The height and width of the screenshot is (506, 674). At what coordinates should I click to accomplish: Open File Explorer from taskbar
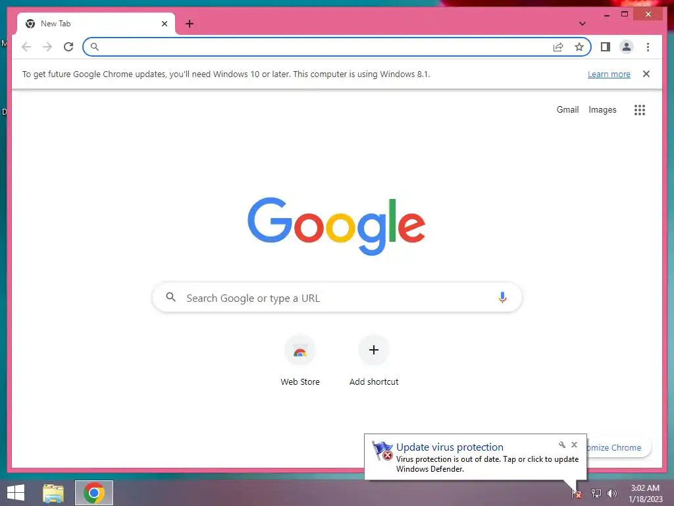coord(53,493)
